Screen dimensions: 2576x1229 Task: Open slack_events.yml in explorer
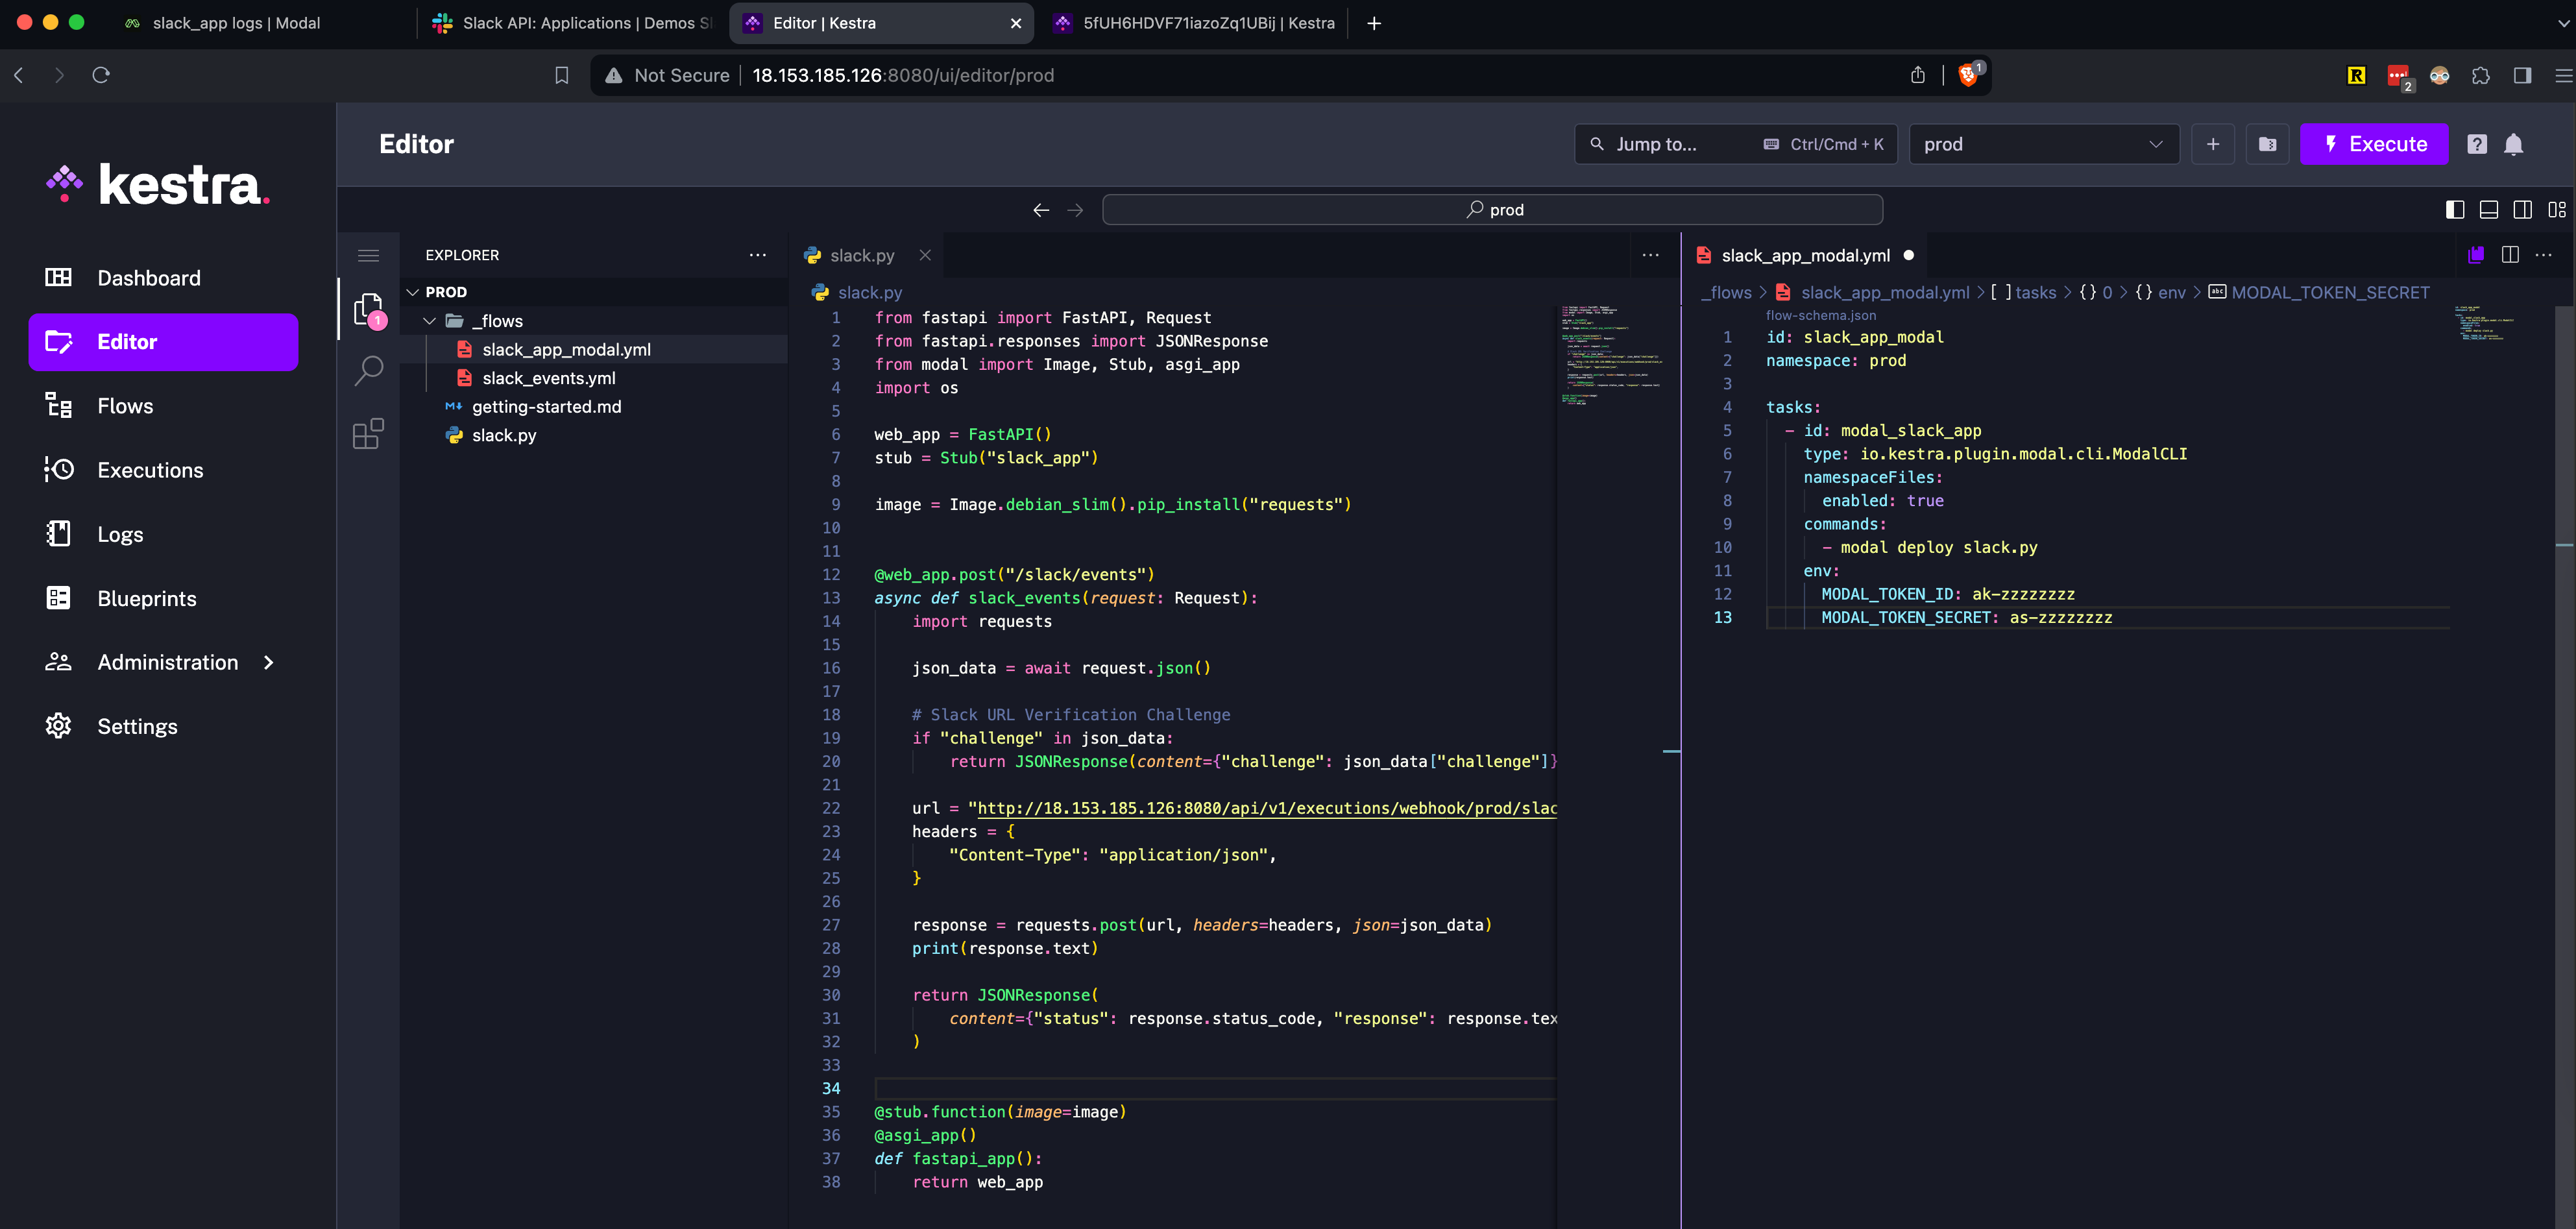coord(548,378)
